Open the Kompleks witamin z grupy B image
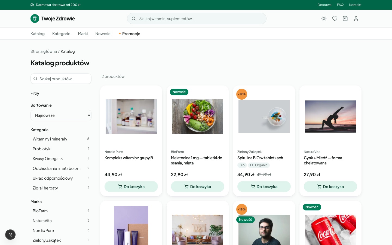This screenshot has height=245, width=392. click(131, 117)
